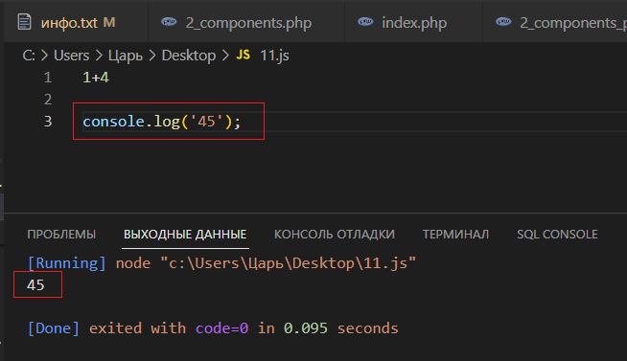The width and height of the screenshot is (627, 361).
Task: Click the 11.js breadcrumb file name
Action: coord(274,56)
